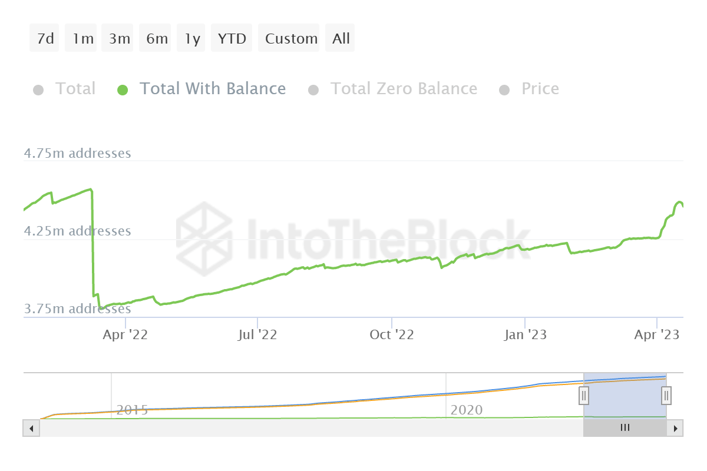
Task: Pick the 1y time range
Action: click(x=192, y=39)
